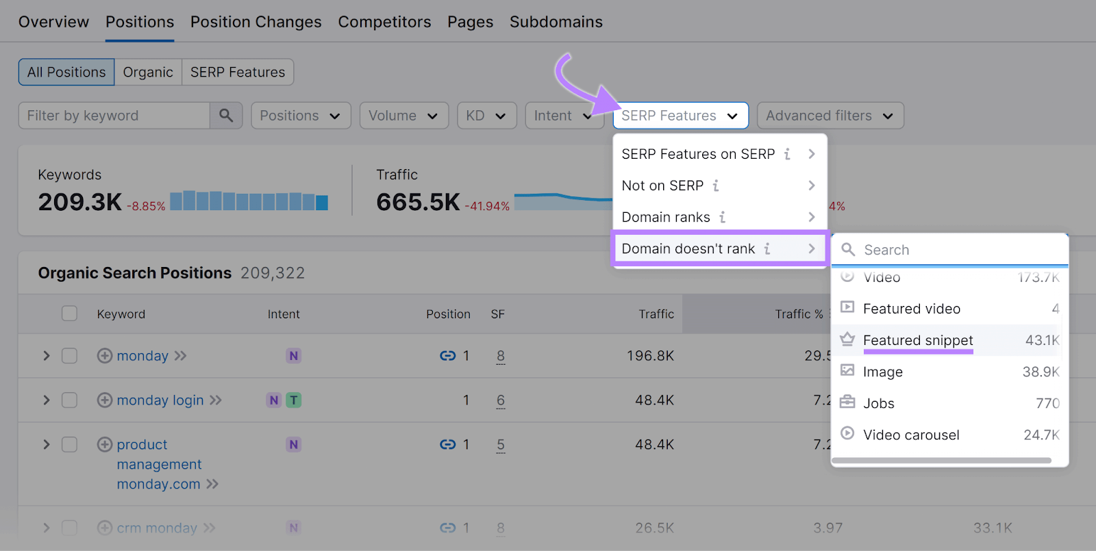This screenshot has width=1096, height=551.
Task: Check the select-all checkbox in table header
Action: 69,313
